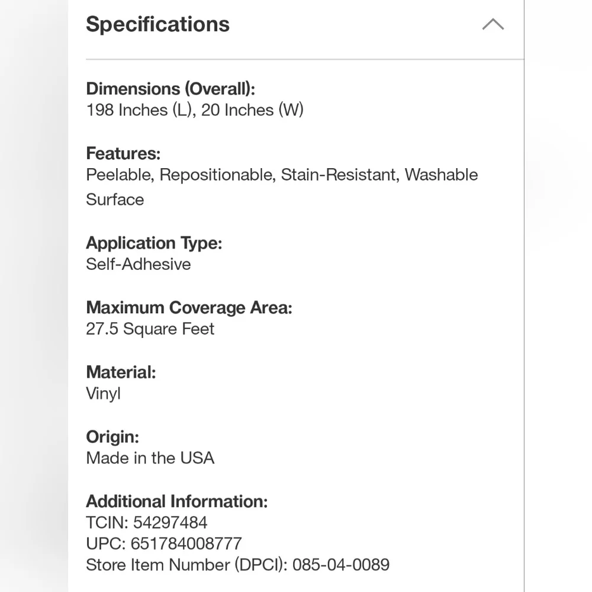Screen dimensions: 592x592
Task: Click the Store Item Number DPCI line
Action: click(x=237, y=565)
